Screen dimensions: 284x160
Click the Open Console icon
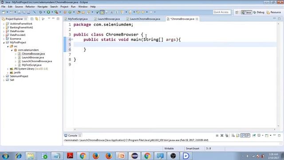point(267,136)
